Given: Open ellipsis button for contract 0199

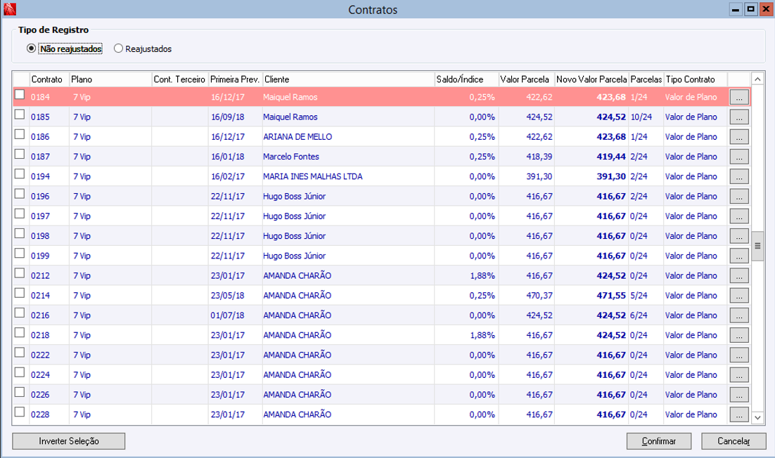Looking at the screenshot, I should click(739, 256).
